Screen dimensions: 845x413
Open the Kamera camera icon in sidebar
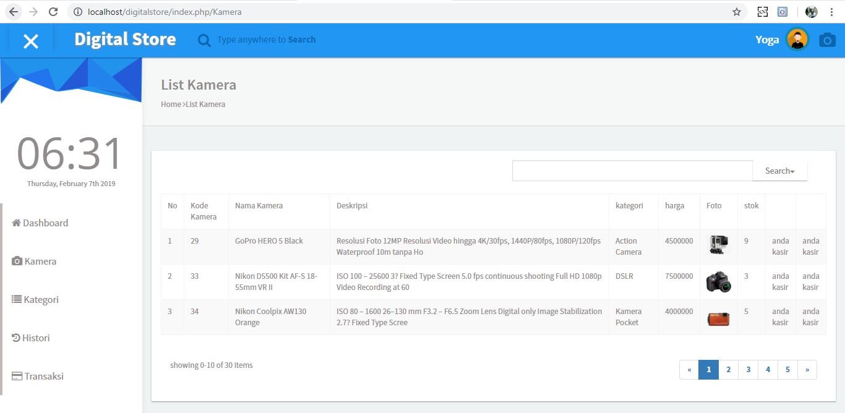(x=17, y=261)
